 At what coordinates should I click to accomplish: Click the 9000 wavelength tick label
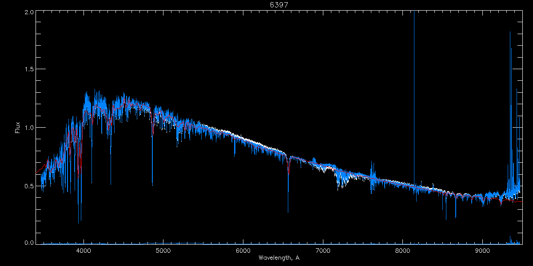(482, 250)
